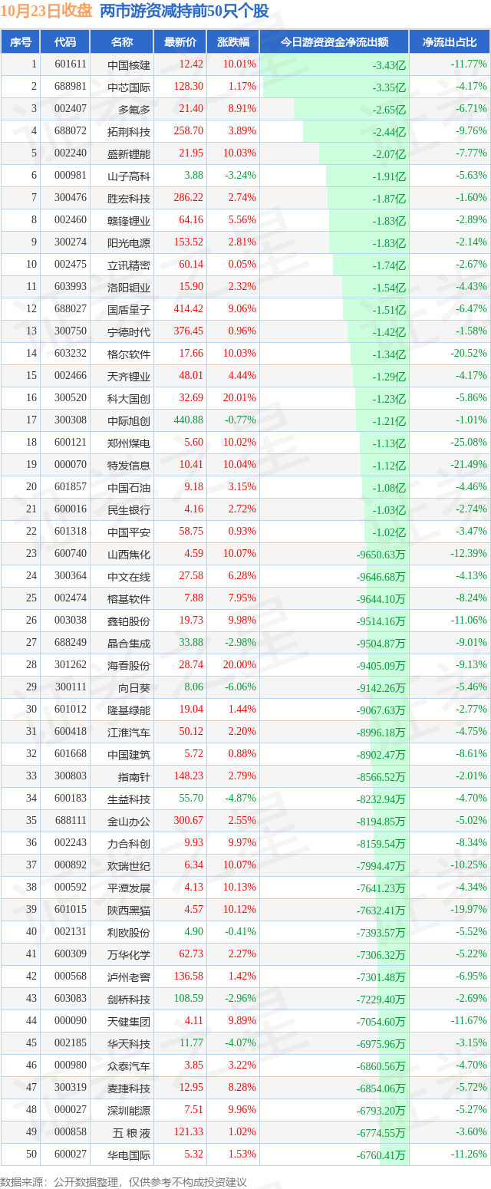Click stock name 山子高科
Screen dimensions: 491x1189
click(x=129, y=176)
